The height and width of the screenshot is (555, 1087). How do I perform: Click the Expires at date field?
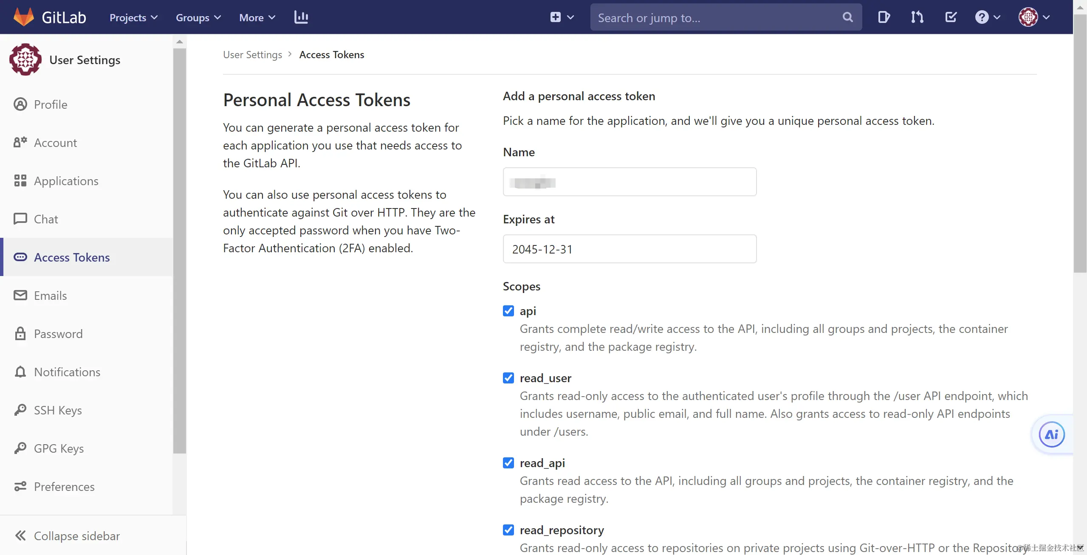630,249
